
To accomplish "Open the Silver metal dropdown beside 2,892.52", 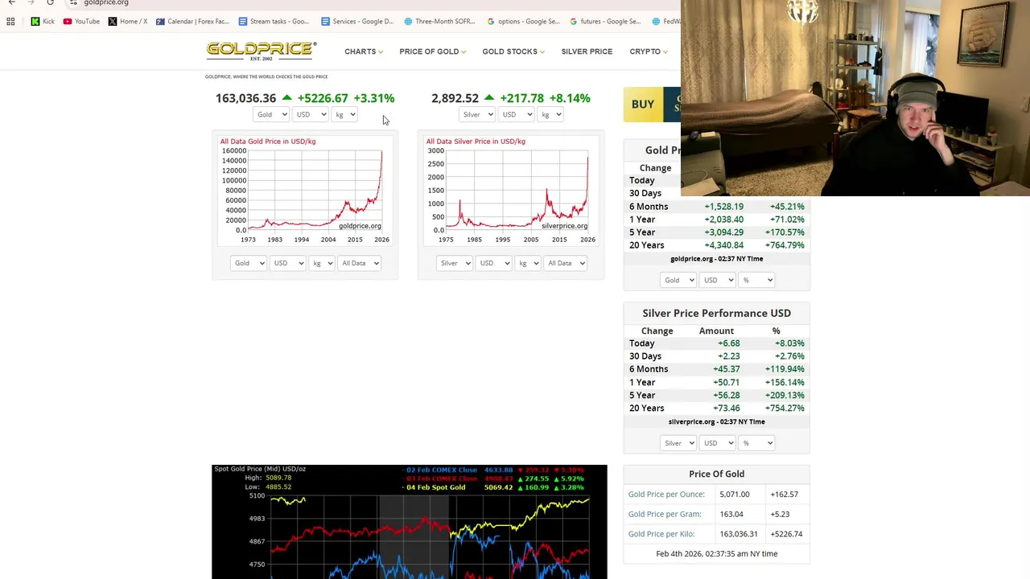I will [x=477, y=114].
